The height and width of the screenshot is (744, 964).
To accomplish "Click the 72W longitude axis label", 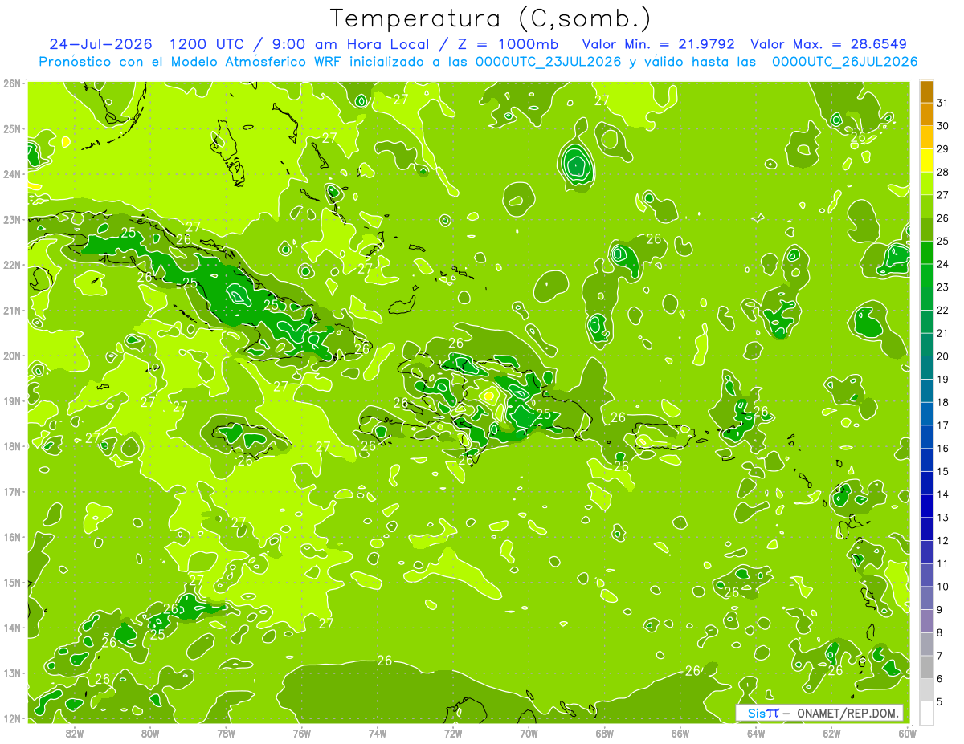I will [453, 732].
